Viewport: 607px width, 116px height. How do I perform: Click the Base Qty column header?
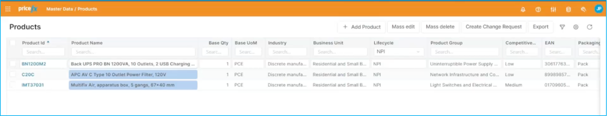coord(218,43)
